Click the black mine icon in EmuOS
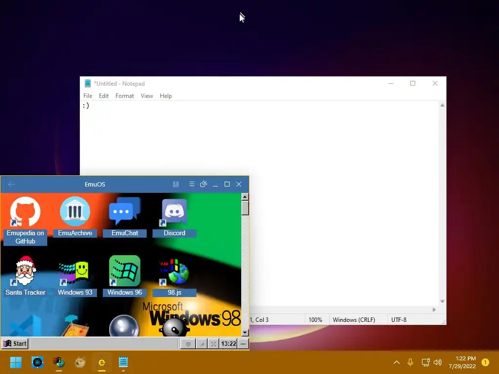The image size is (499, 374). (174, 327)
